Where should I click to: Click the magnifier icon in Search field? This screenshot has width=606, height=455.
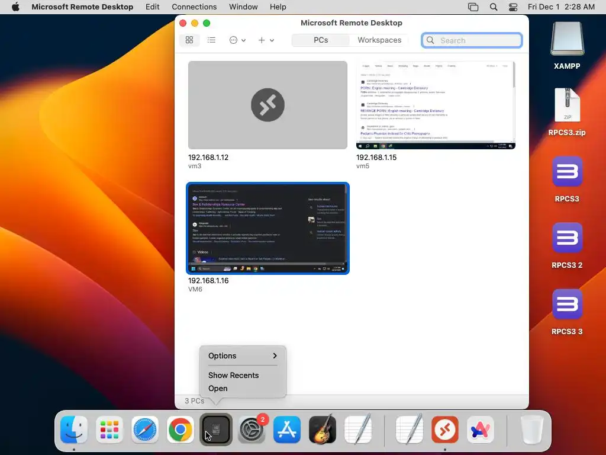(x=430, y=40)
